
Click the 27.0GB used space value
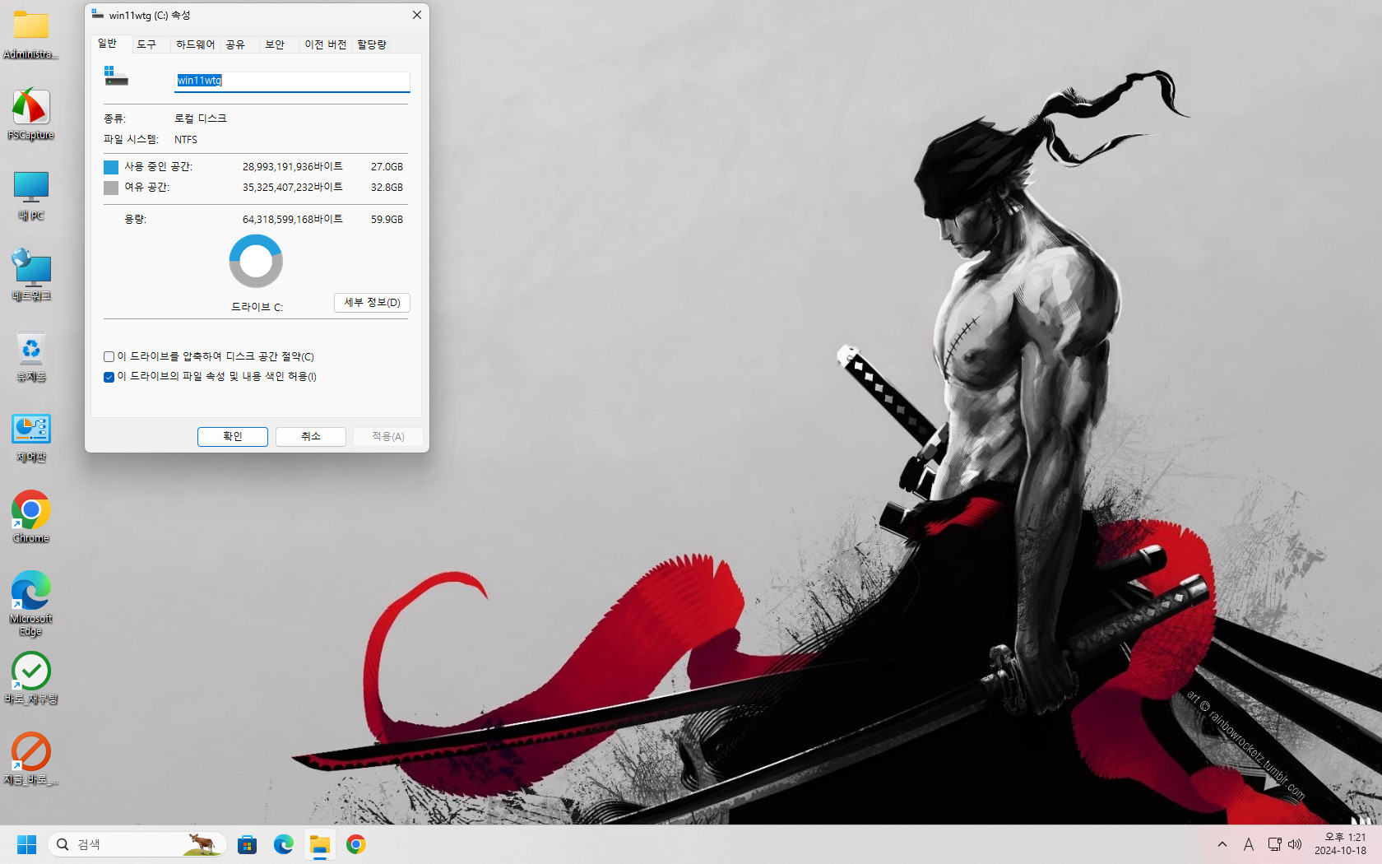387,167
